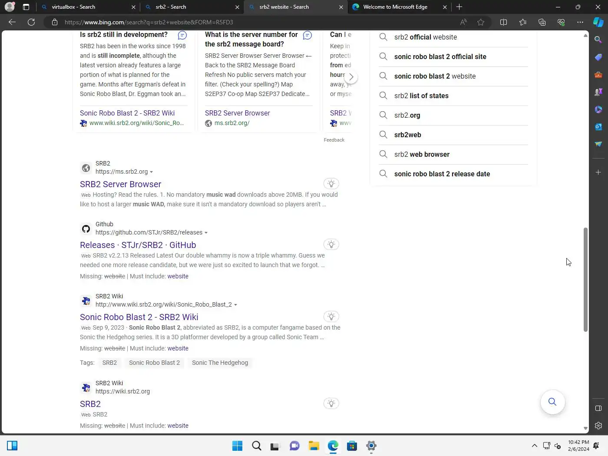The width and height of the screenshot is (608, 456).
Task: Open the sidebar Shopping tag icon
Action: point(598,57)
